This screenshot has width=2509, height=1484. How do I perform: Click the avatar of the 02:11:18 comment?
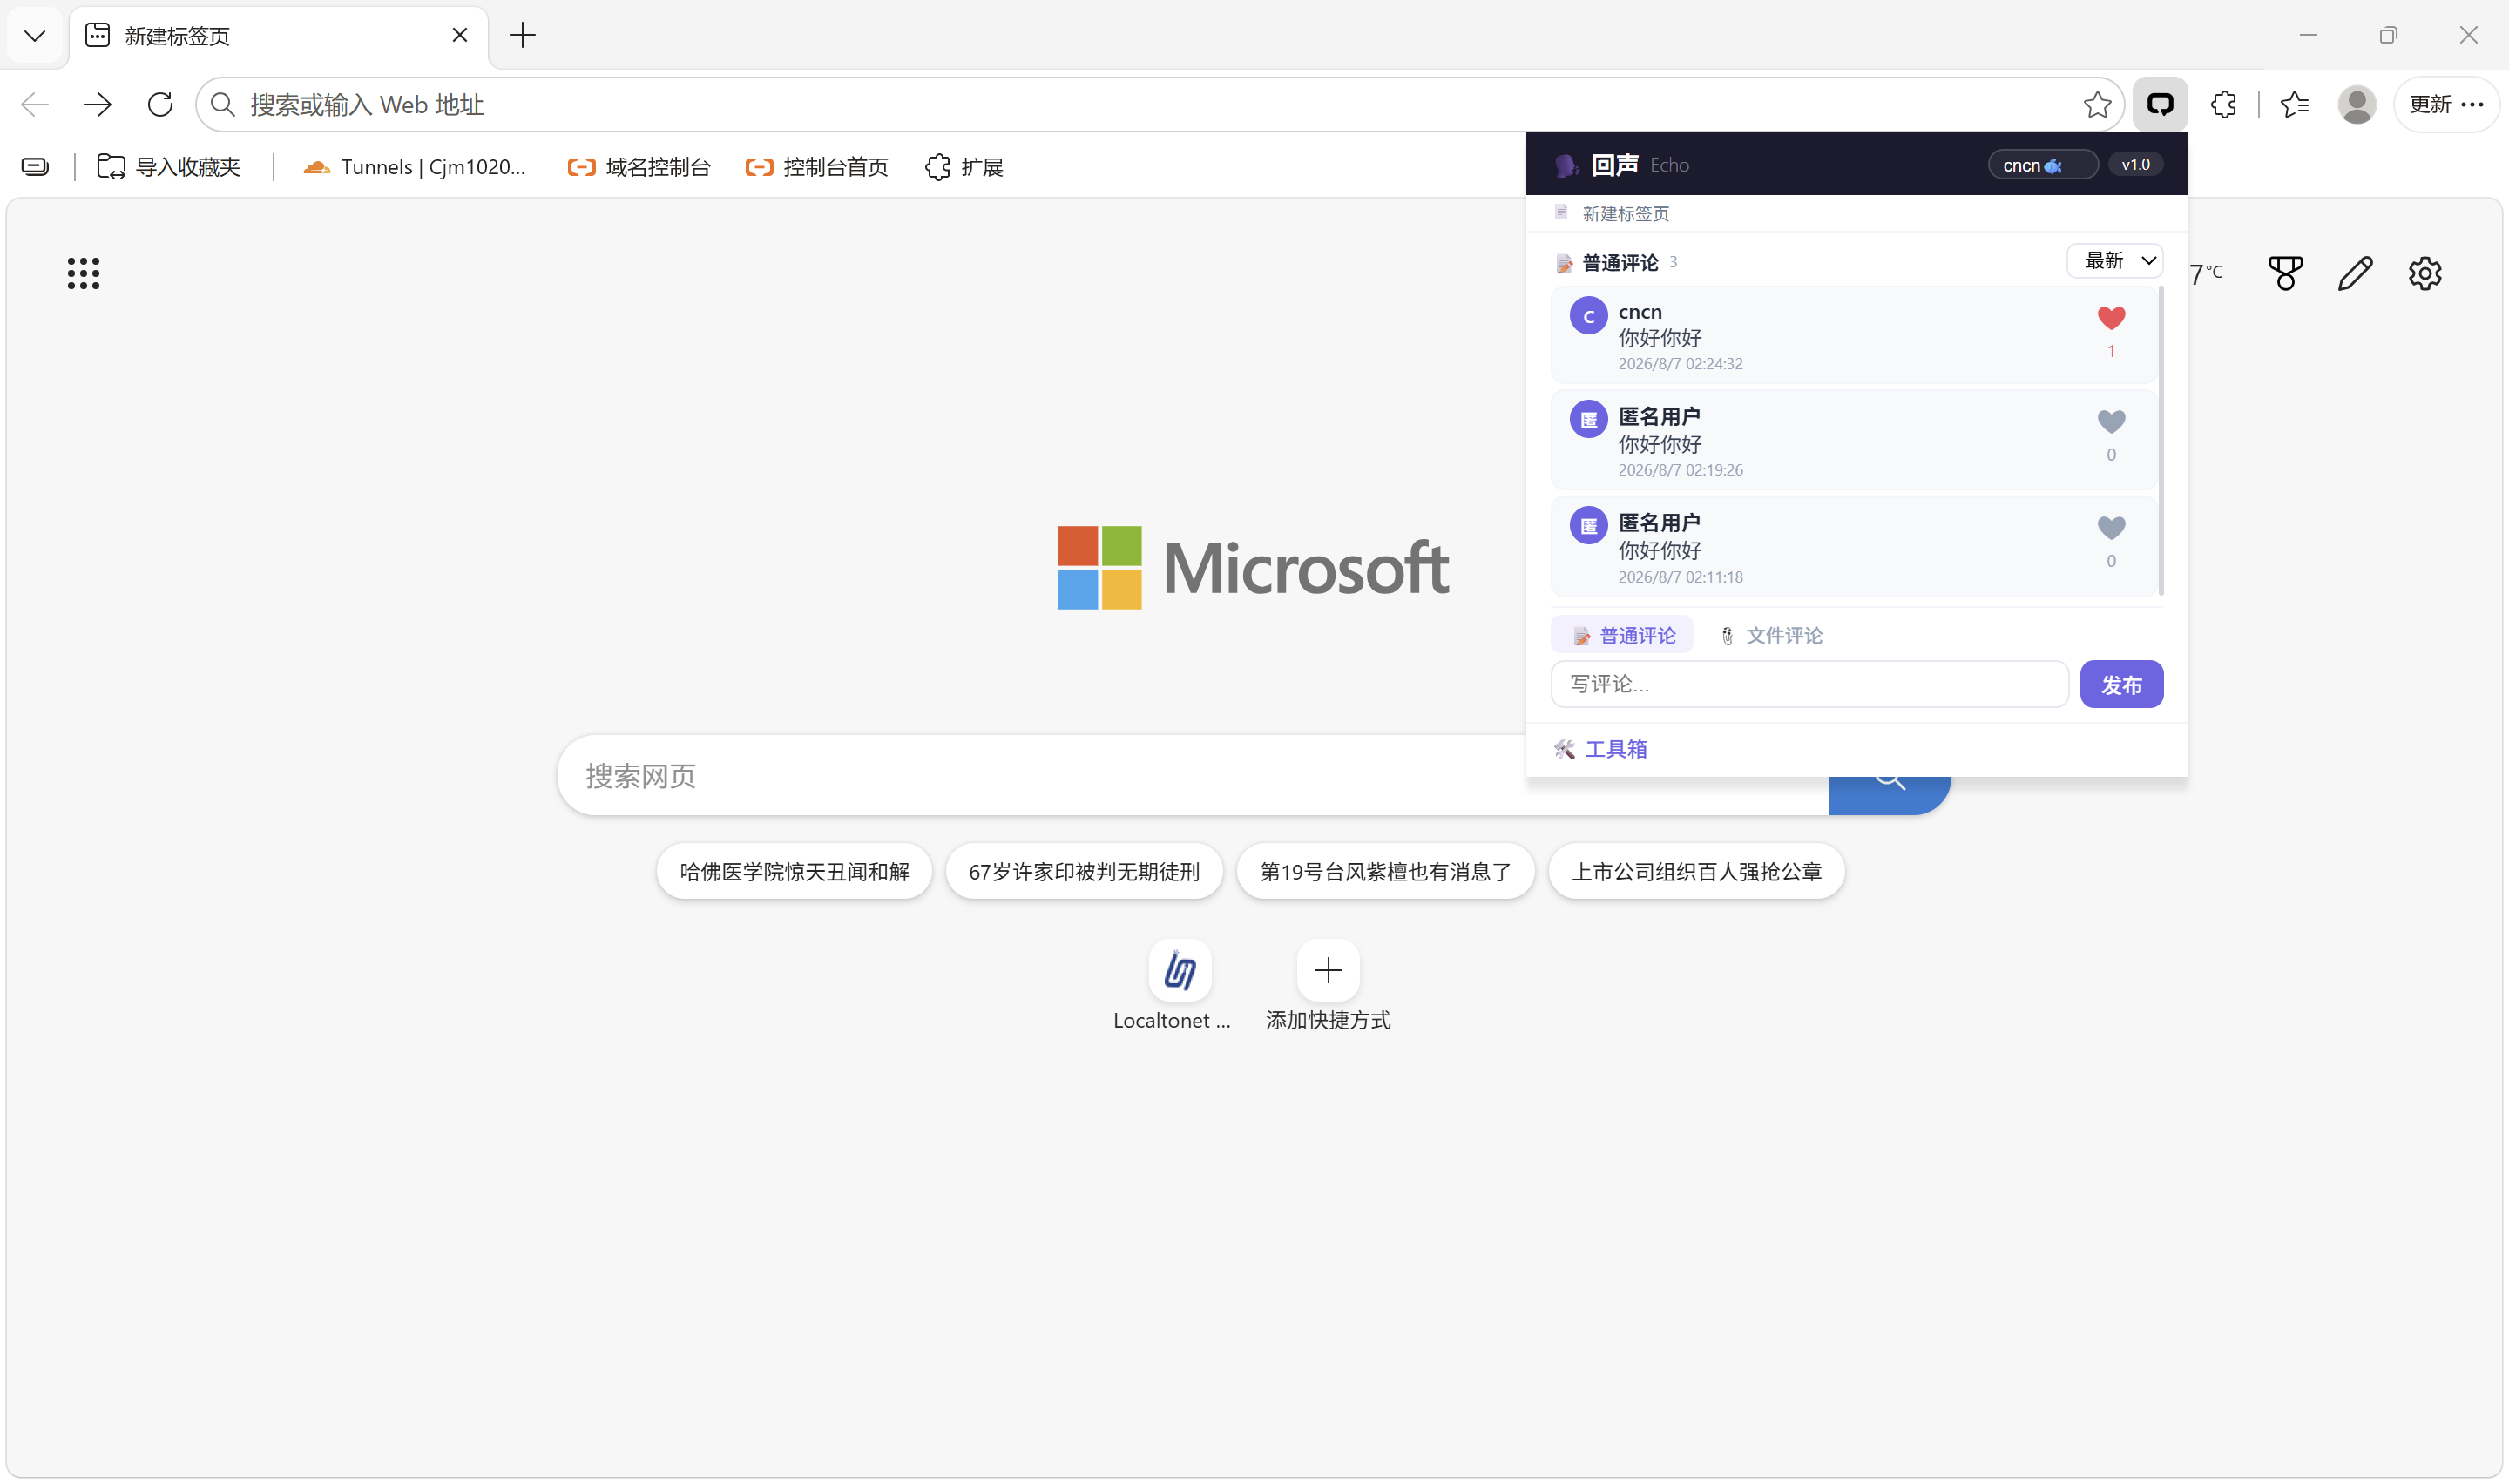pyautogui.click(x=1588, y=525)
